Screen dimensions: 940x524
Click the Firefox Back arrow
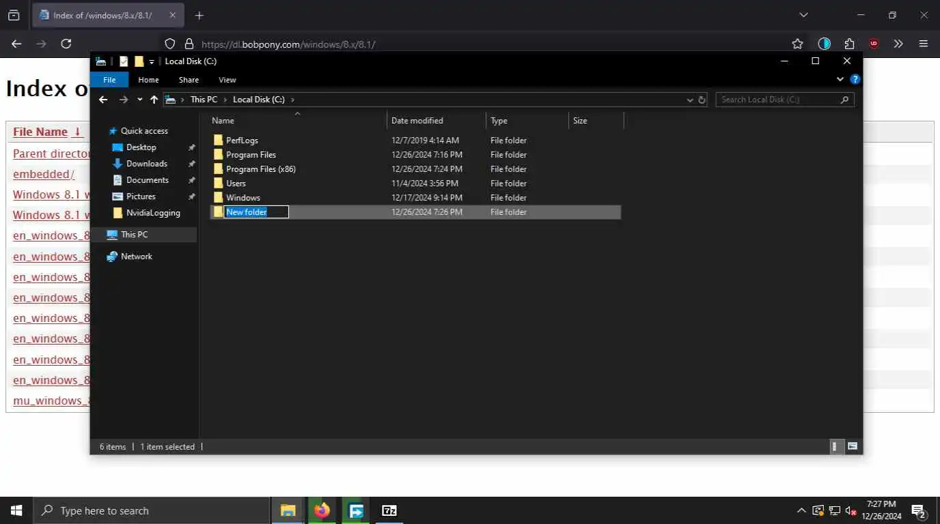coord(16,44)
